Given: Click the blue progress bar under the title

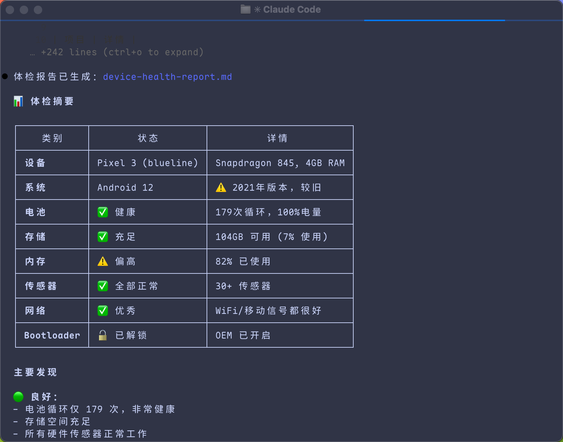Looking at the screenshot, I should click(x=434, y=20).
